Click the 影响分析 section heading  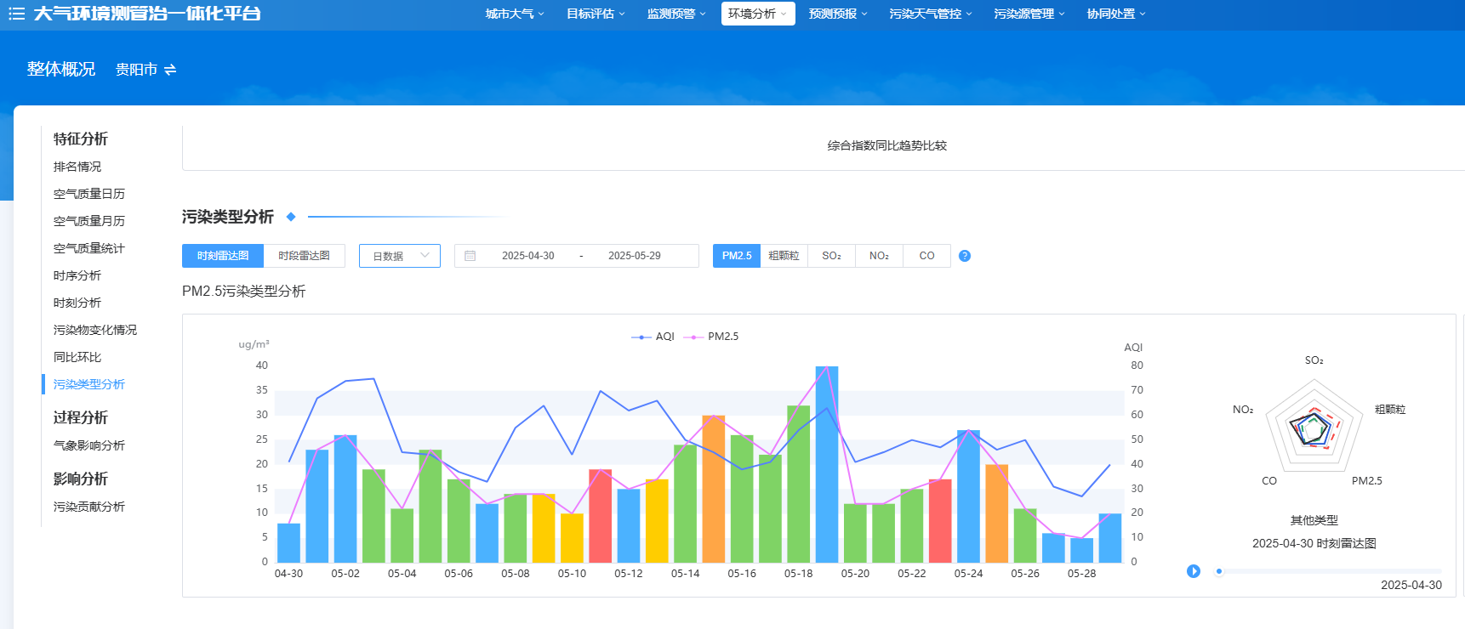[81, 479]
